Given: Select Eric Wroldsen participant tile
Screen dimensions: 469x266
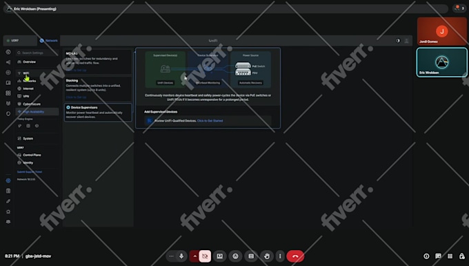Looking at the screenshot, I should click(441, 62).
